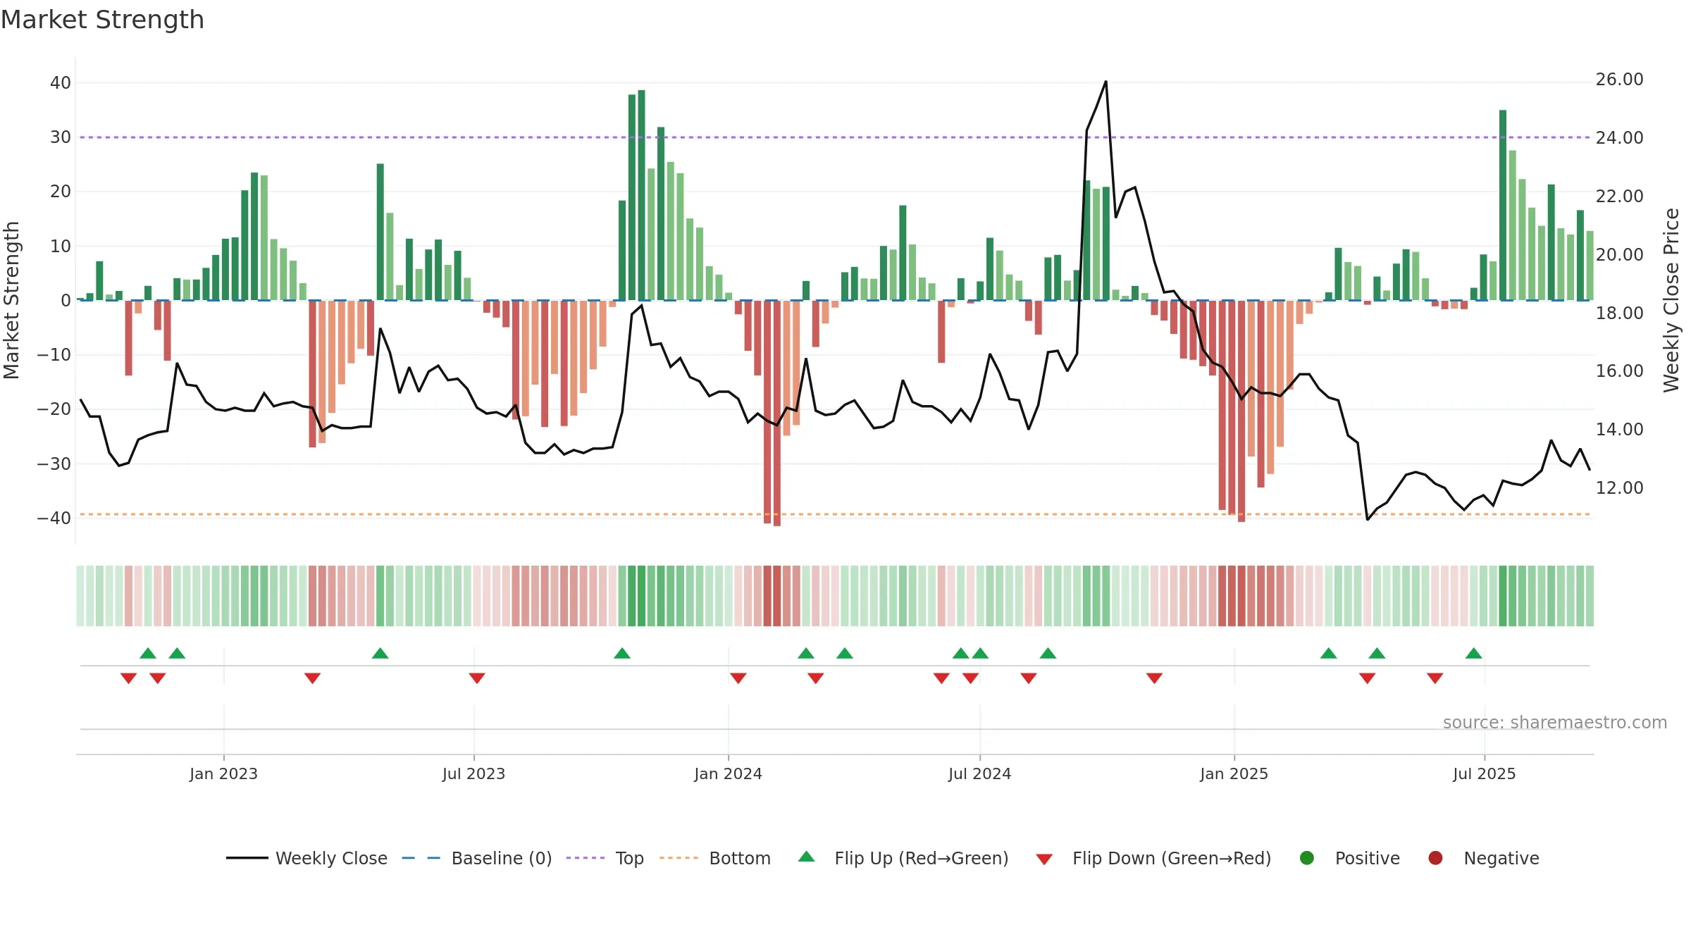
Task: Click the Jul 2024 x-axis label
Action: (979, 773)
